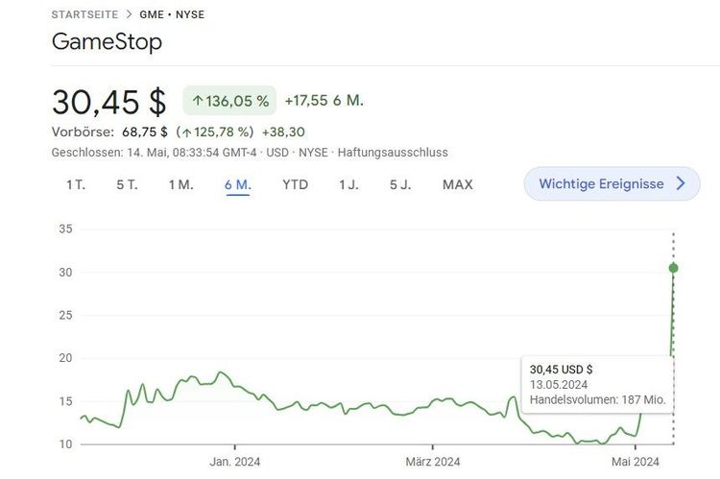Click the pre-market up arrow icon

click(x=185, y=132)
